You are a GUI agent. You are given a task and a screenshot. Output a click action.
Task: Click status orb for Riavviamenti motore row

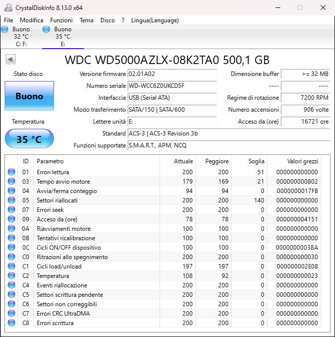click(x=11, y=229)
